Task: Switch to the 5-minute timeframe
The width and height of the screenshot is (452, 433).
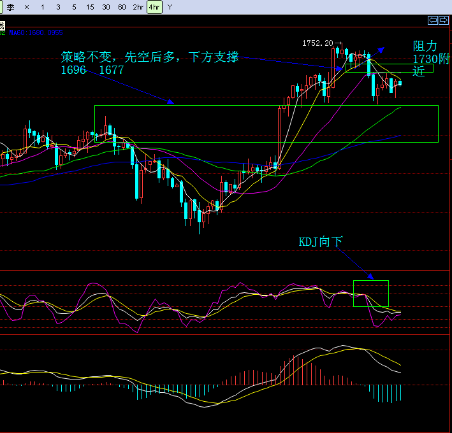Action: [x=75, y=7]
